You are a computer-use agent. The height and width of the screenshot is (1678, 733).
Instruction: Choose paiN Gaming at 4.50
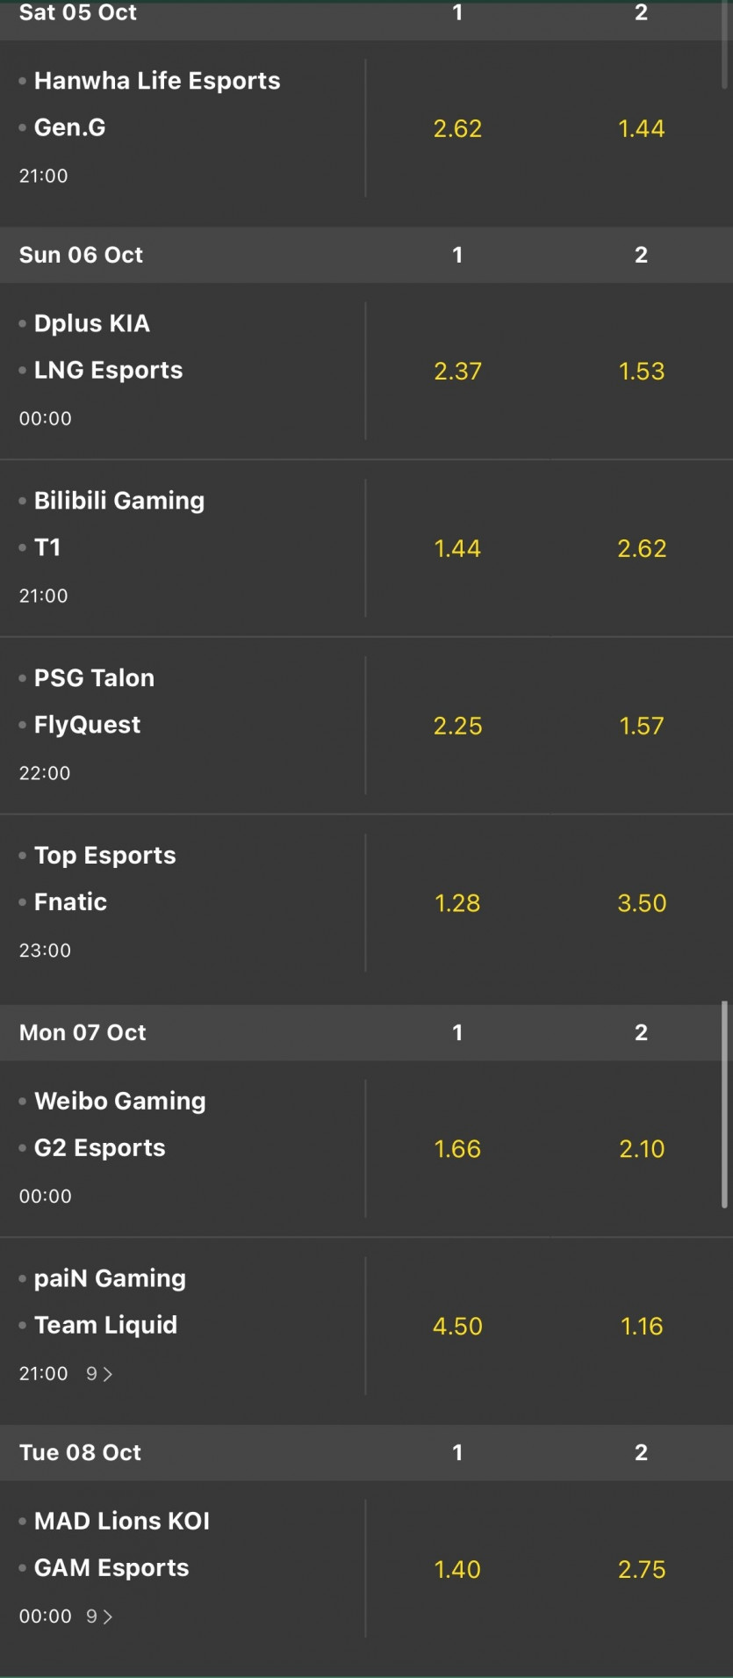(457, 1326)
